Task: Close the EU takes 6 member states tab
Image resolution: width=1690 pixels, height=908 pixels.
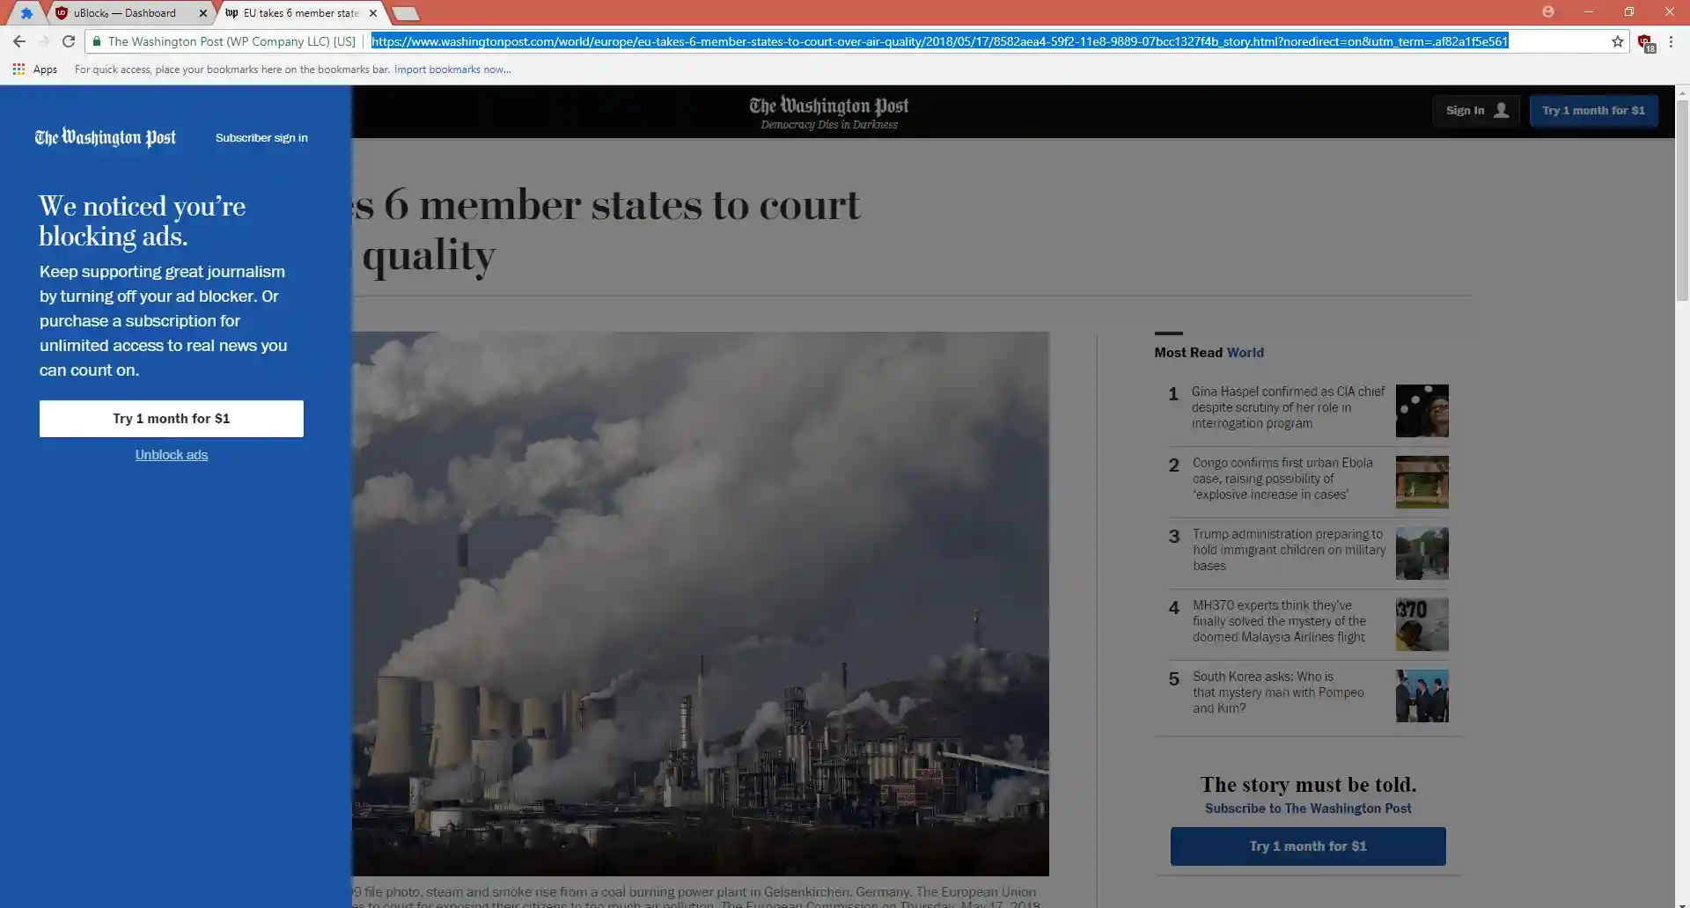Action: (x=373, y=13)
